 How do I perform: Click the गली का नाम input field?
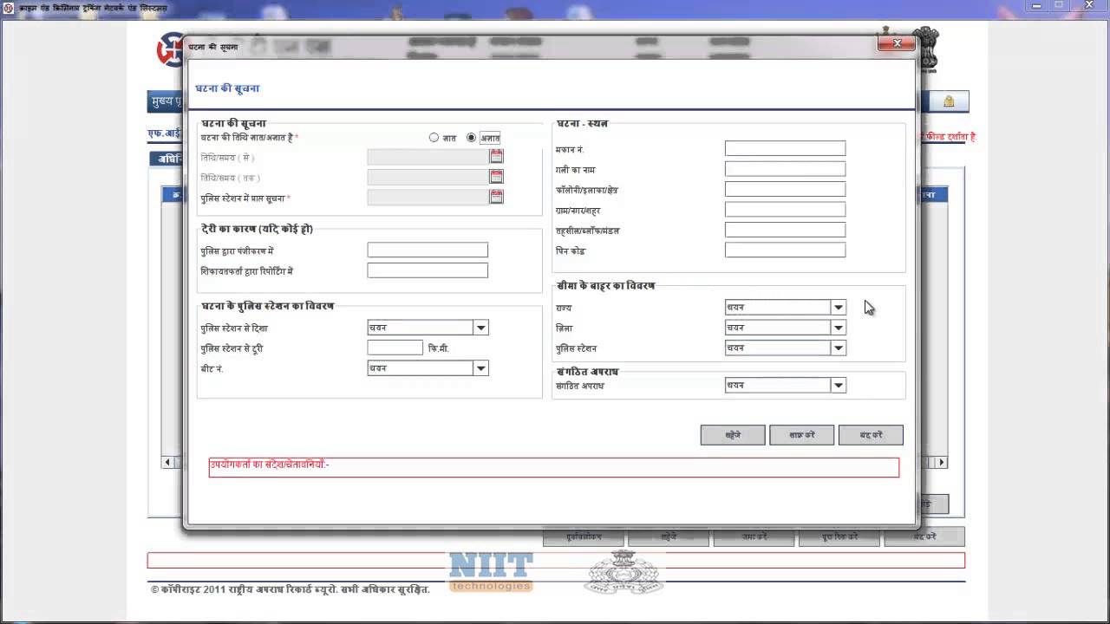[x=785, y=169]
